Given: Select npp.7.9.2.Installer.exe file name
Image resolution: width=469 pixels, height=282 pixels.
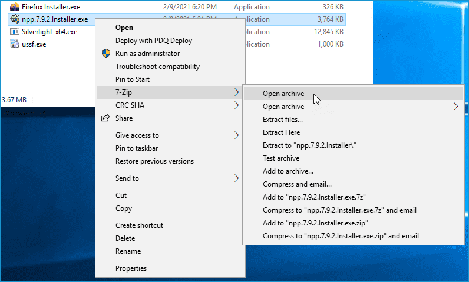Looking at the screenshot, I should click(x=55, y=19).
